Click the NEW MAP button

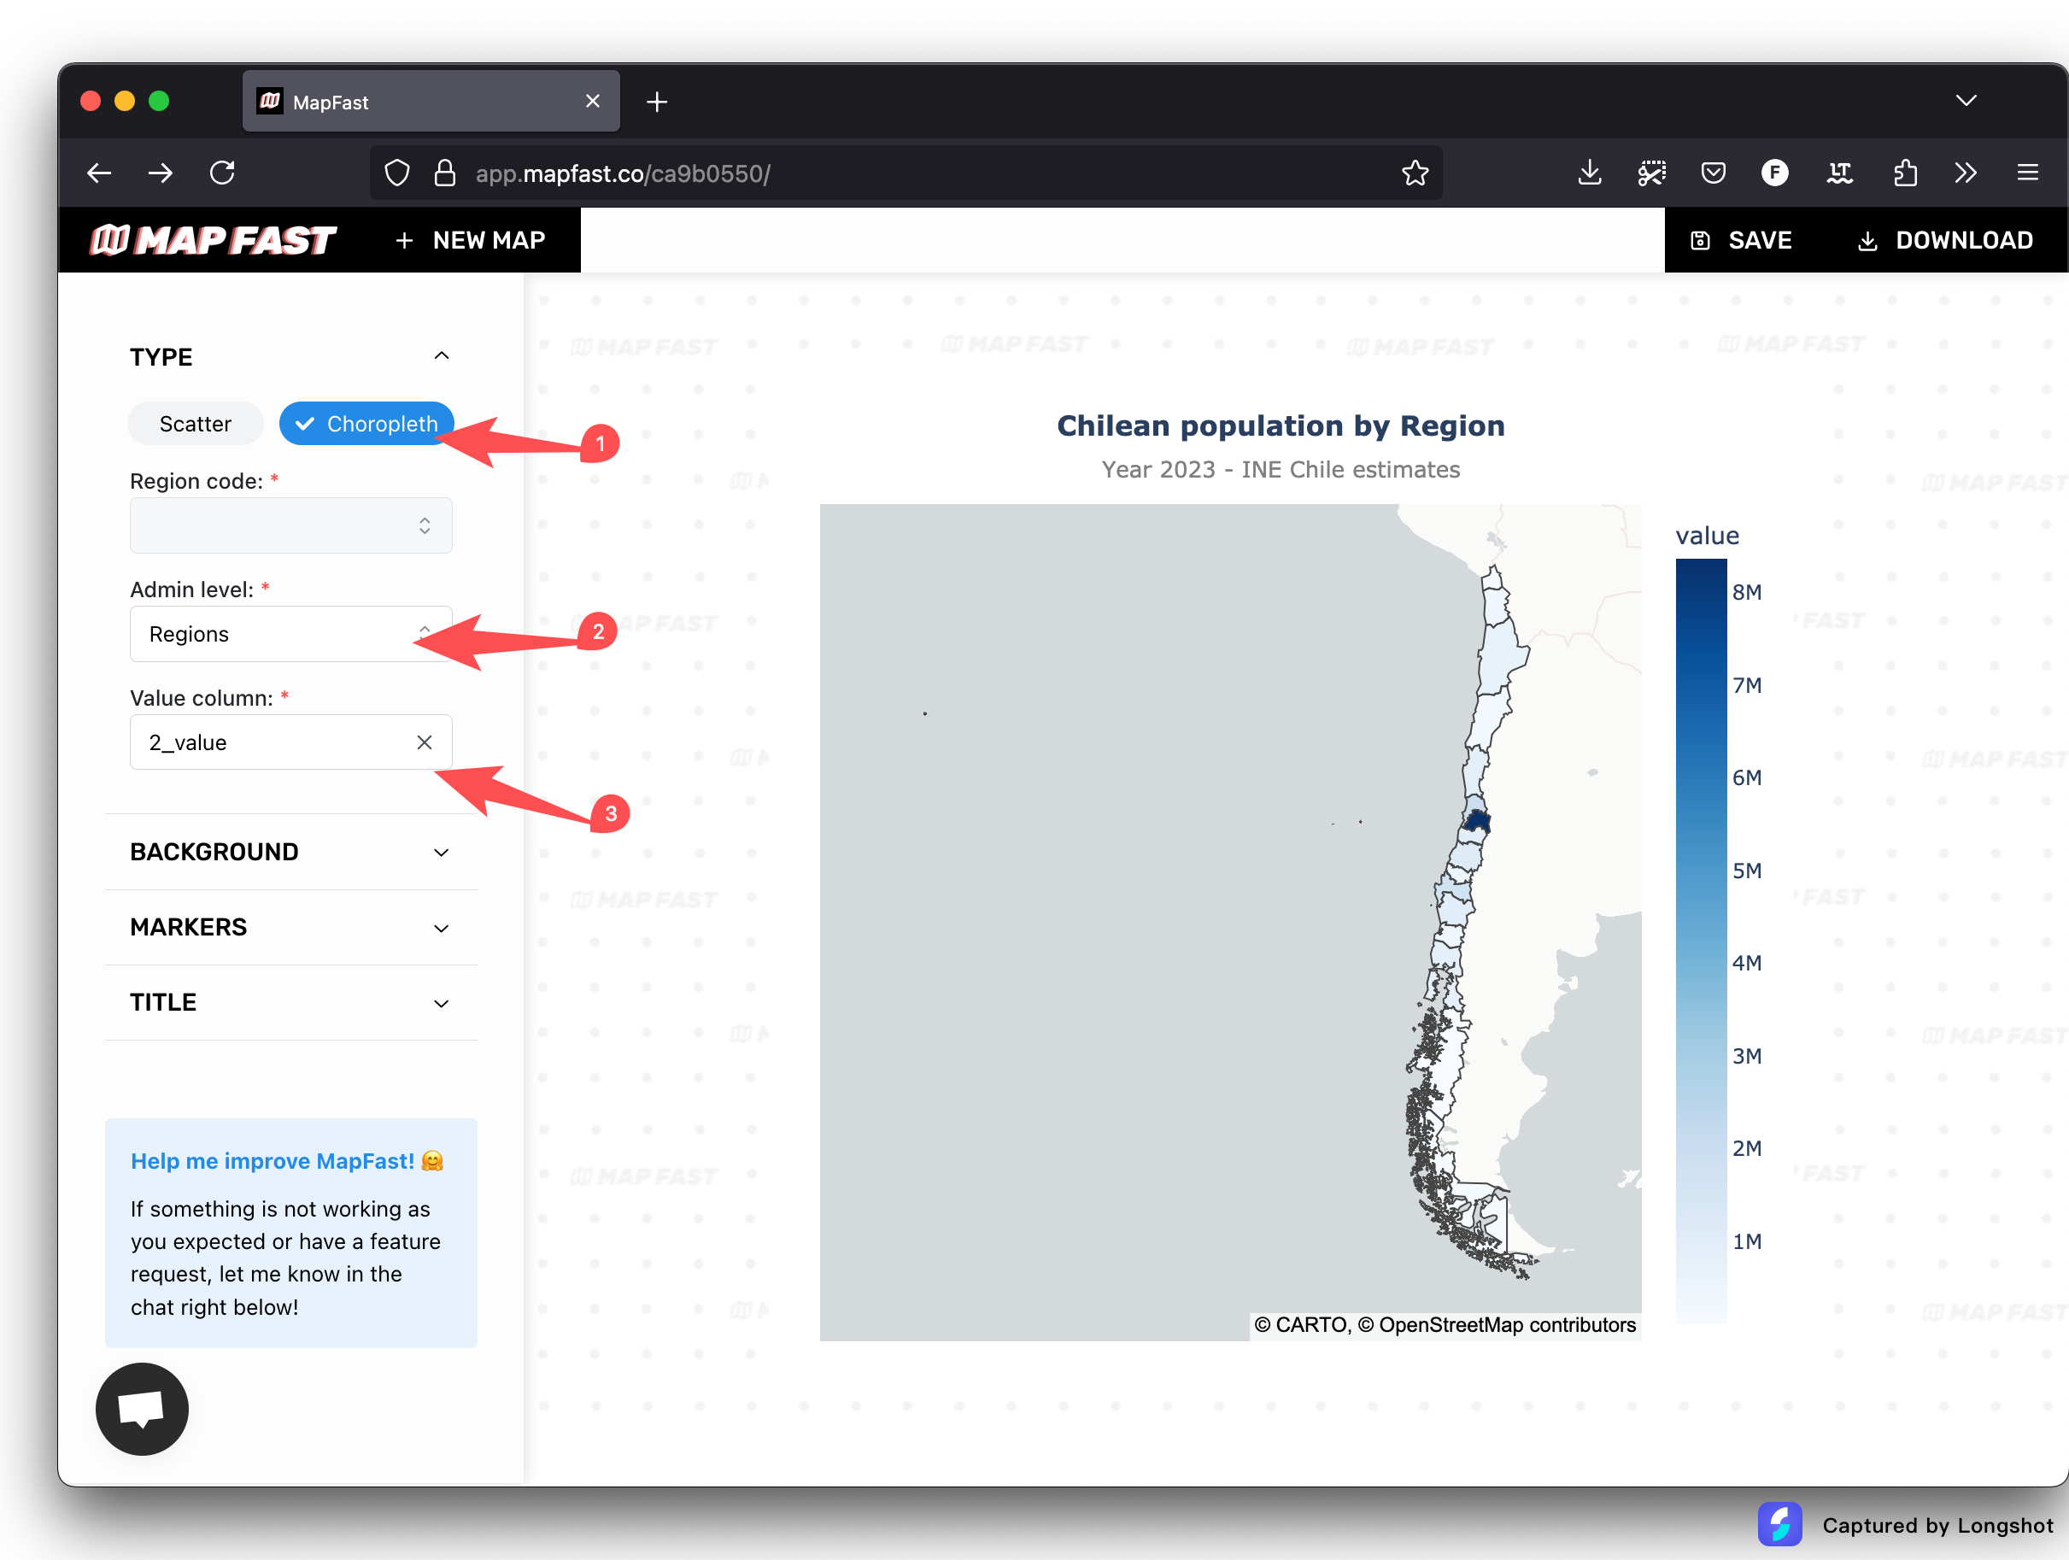click(471, 240)
